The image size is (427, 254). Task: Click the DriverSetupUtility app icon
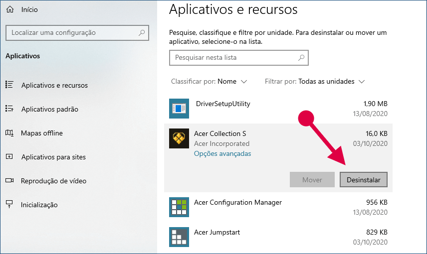(x=179, y=109)
